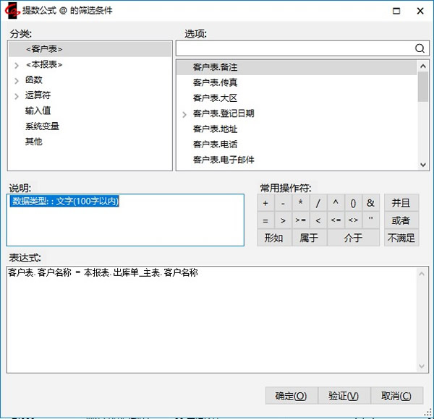434x419 pixels.
Task: Insert the parentheses () operator
Action: point(353,203)
